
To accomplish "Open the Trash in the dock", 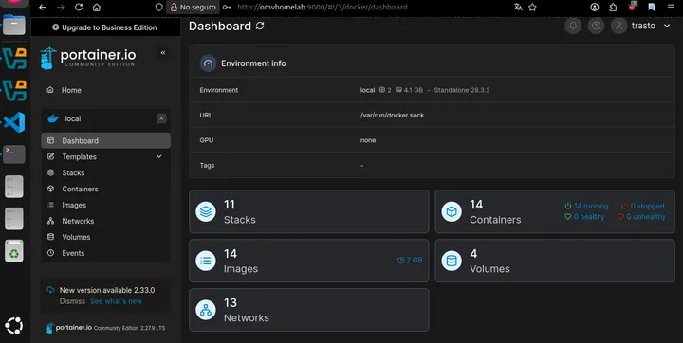I will tap(14, 251).
